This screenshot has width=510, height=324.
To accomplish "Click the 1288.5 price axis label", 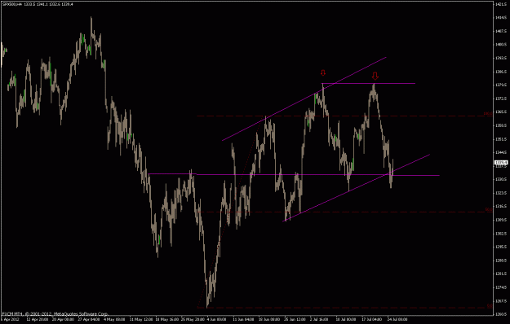I will 500,261.
